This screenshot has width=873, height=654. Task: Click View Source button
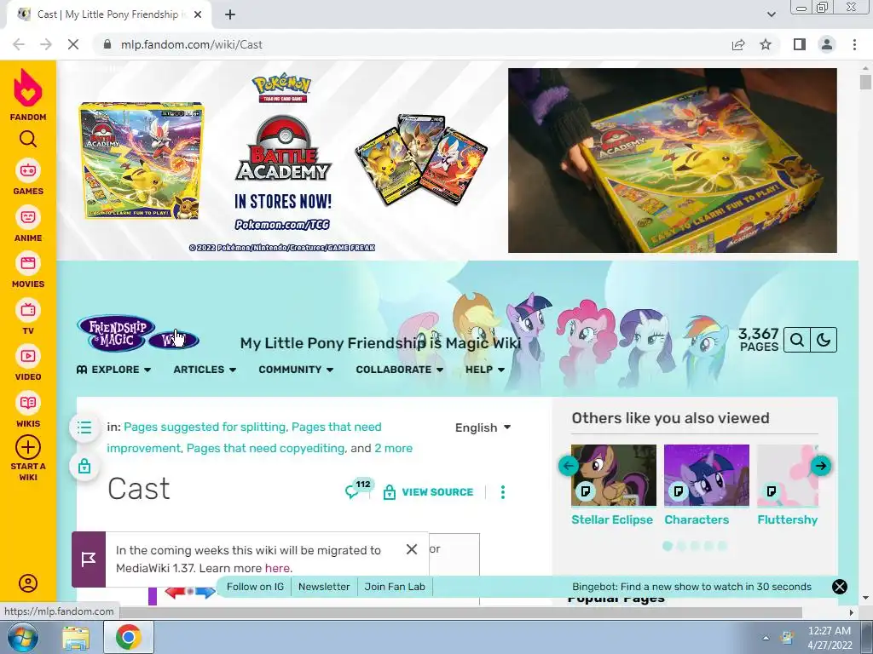(x=429, y=492)
